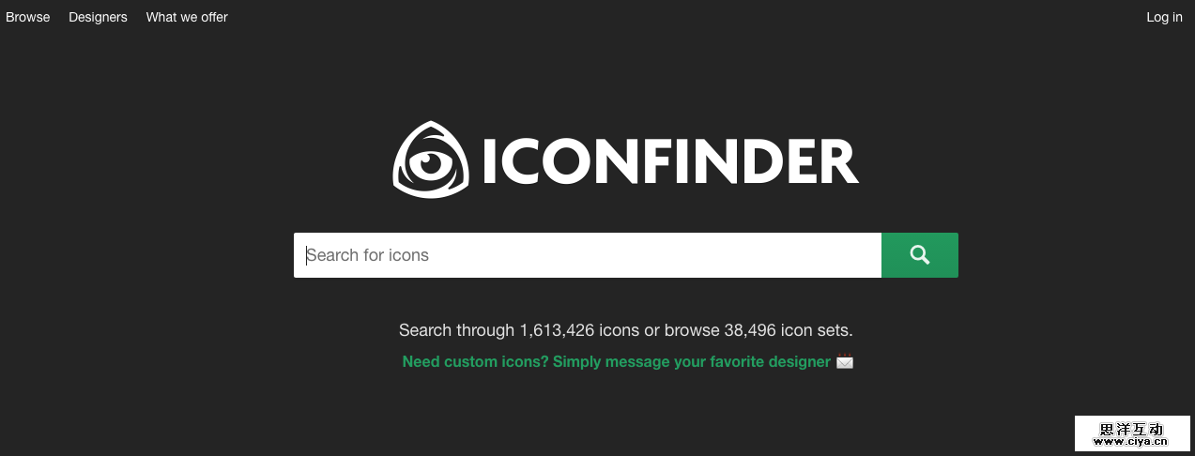
Task: Select the What we offer menu
Action: click(187, 17)
